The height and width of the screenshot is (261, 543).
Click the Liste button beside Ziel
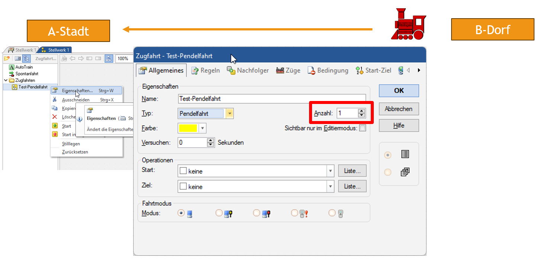[x=352, y=186]
